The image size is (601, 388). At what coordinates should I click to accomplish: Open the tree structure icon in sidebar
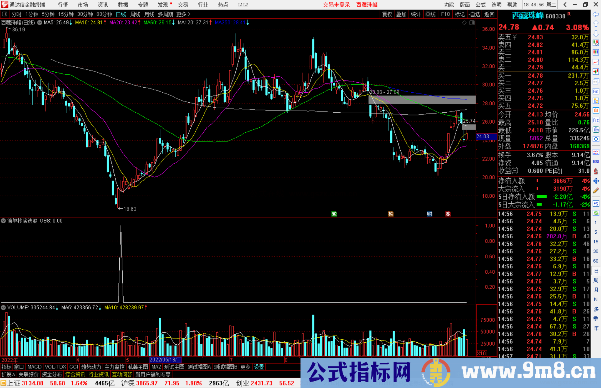[x=596, y=101]
